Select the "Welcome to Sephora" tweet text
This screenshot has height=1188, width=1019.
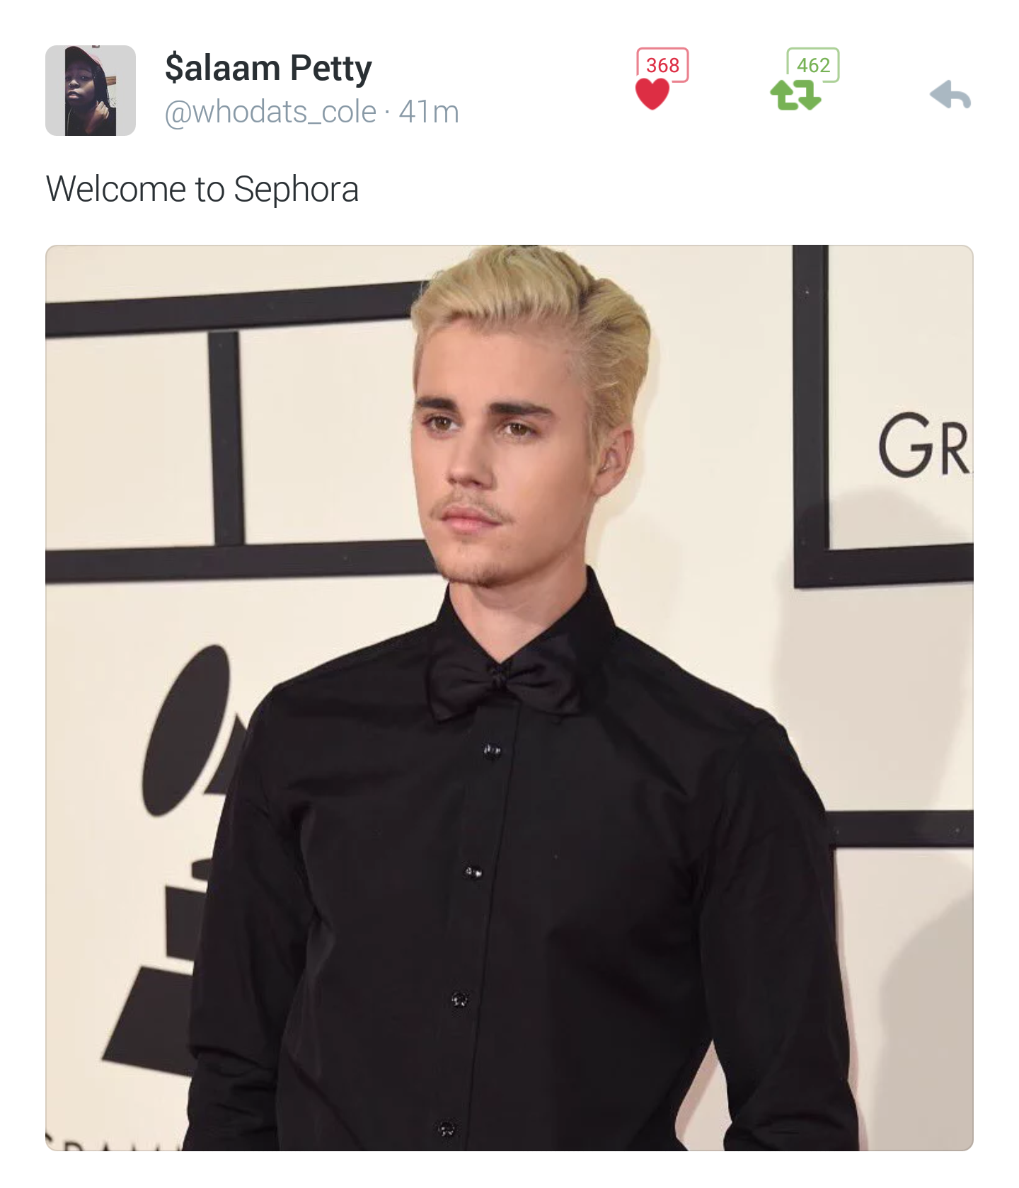(x=202, y=189)
